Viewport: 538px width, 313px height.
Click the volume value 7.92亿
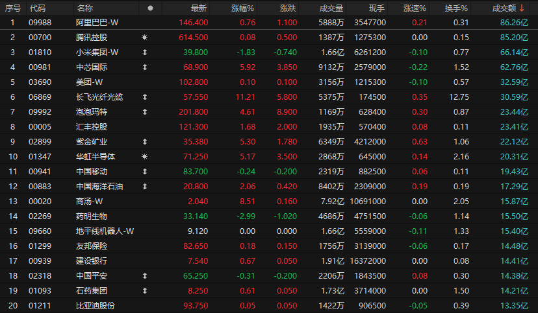pos(333,201)
